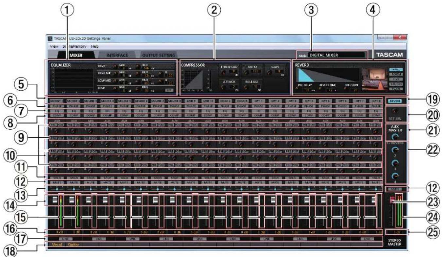
Task: Select the LIVE reverb type
Action: tap(396, 79)
